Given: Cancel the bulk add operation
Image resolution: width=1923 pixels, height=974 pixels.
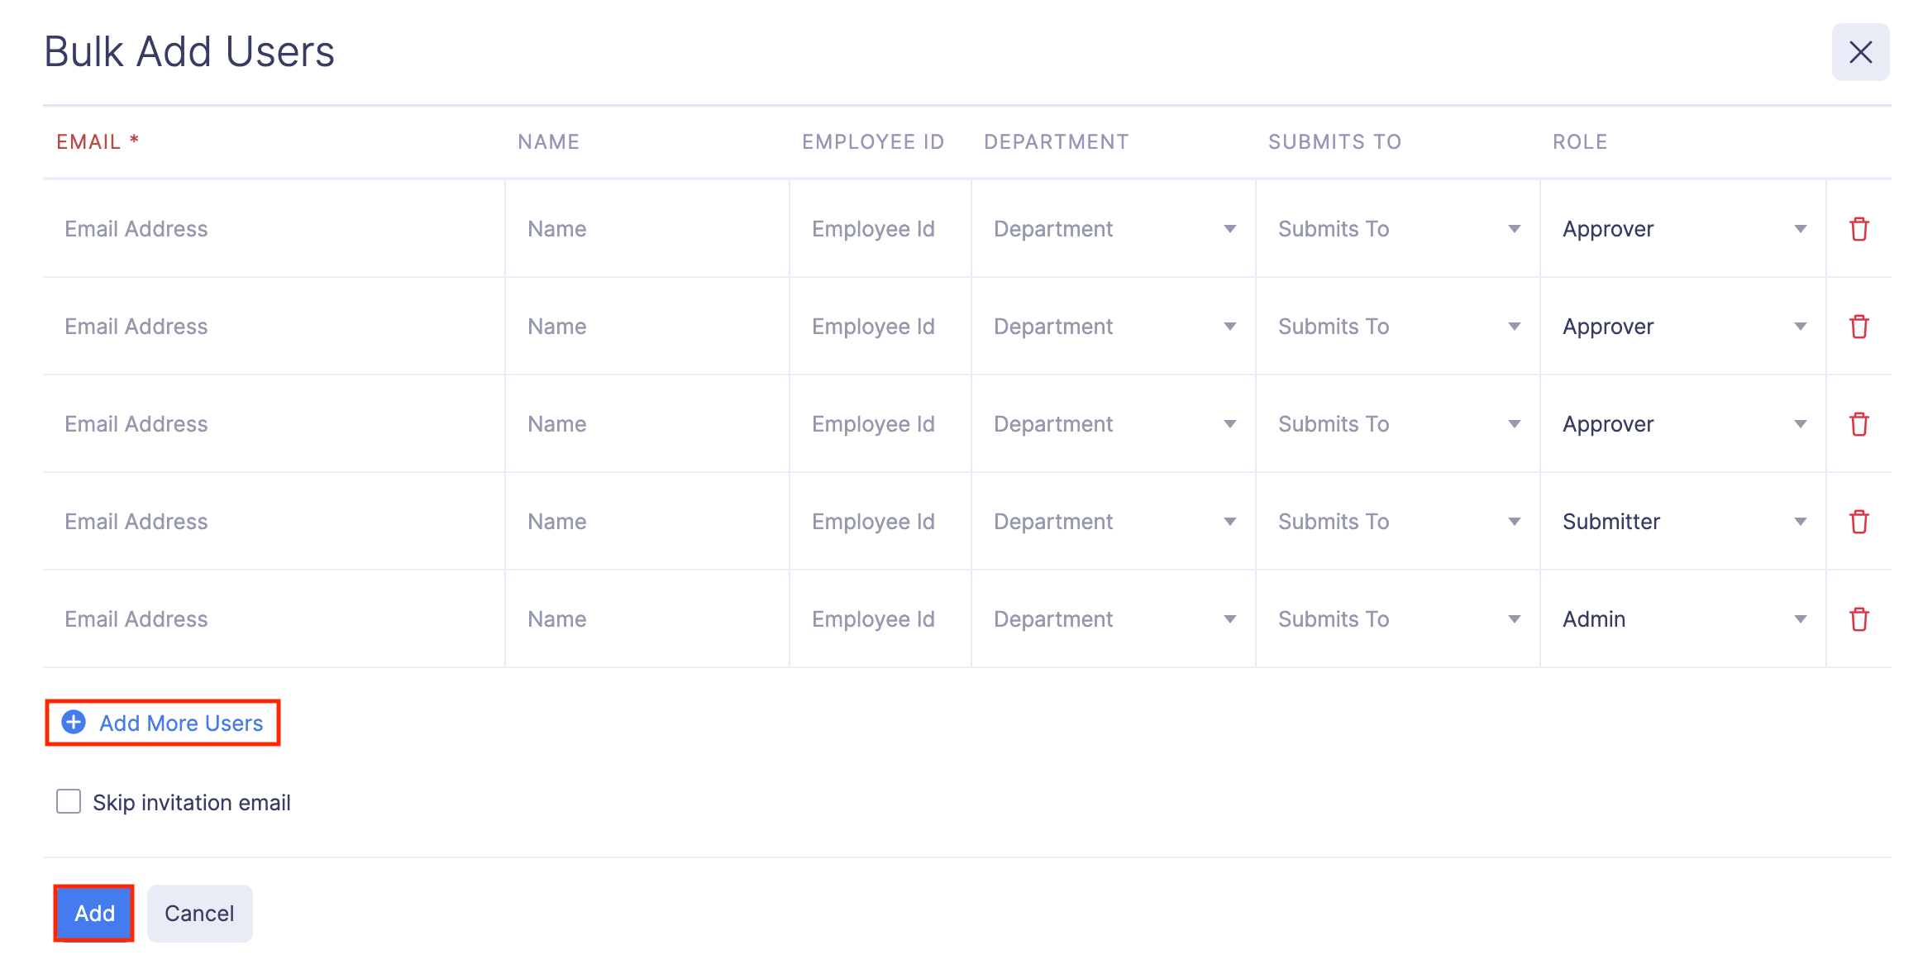Looking at the screenshot, I should point(199,913).
